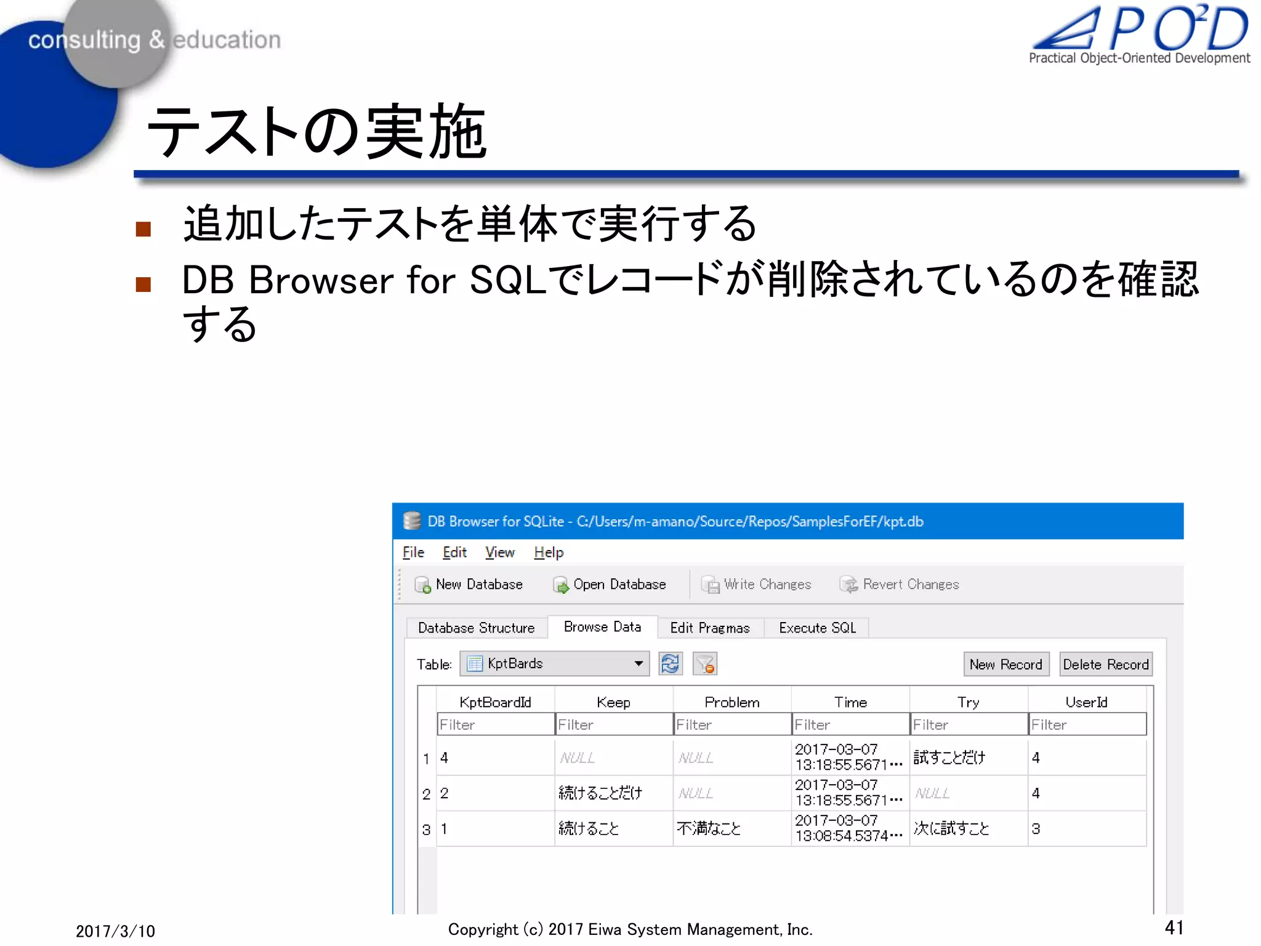Click the KptBoardId filter field
The image size is (1261, 946).
[496, 724]
